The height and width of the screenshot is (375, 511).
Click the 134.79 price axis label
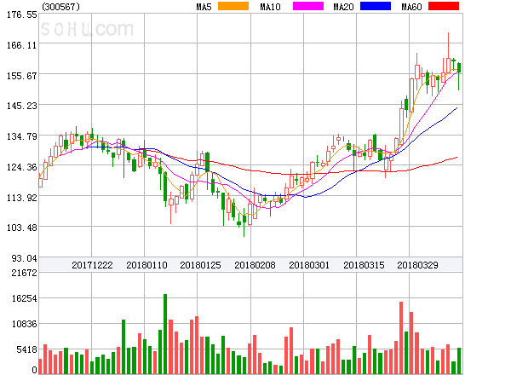point(22,136)
